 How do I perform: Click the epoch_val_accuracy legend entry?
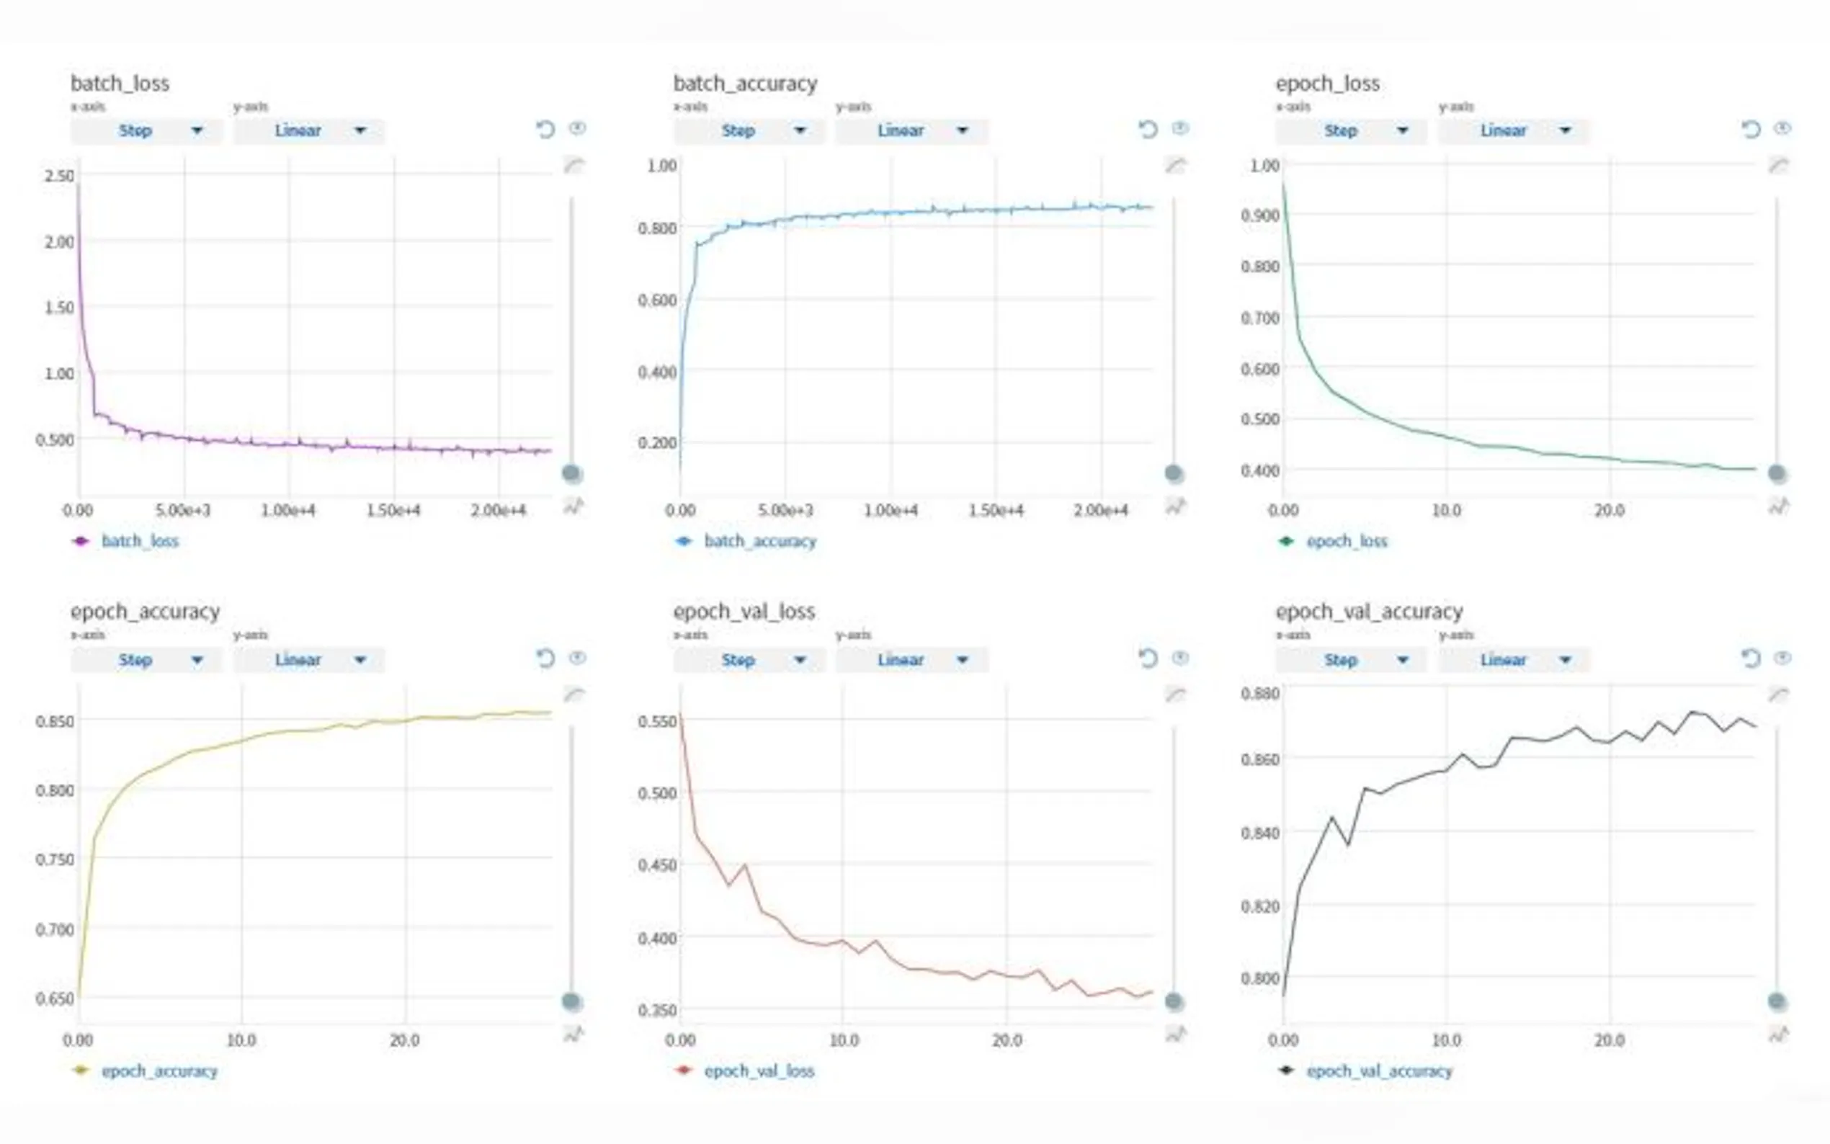pos(1378,1071)
